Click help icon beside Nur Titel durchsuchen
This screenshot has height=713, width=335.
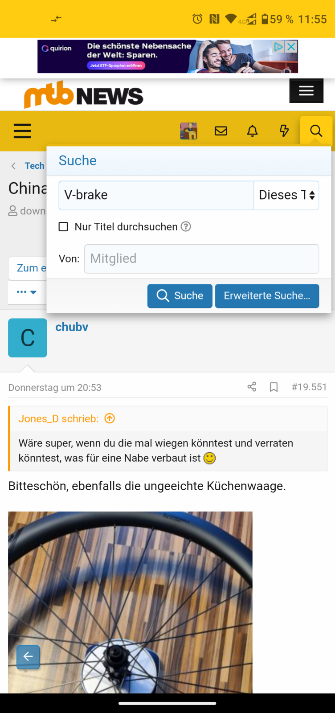pos(186,226)
